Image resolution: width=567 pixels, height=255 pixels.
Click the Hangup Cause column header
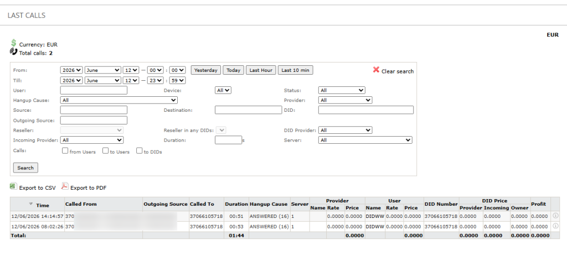coord(270,204)
